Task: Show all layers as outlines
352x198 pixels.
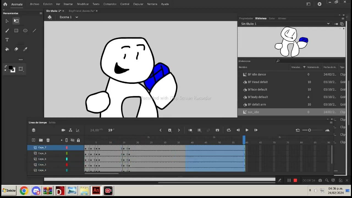Action: tap(67, 140)
